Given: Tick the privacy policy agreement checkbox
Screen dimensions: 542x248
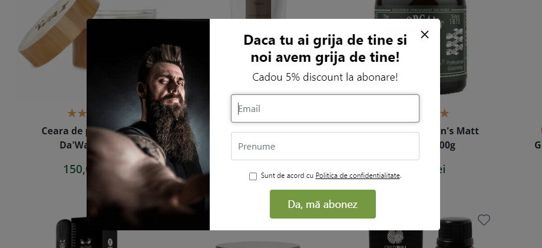Looking at the screenshot, I should [253, 177].
